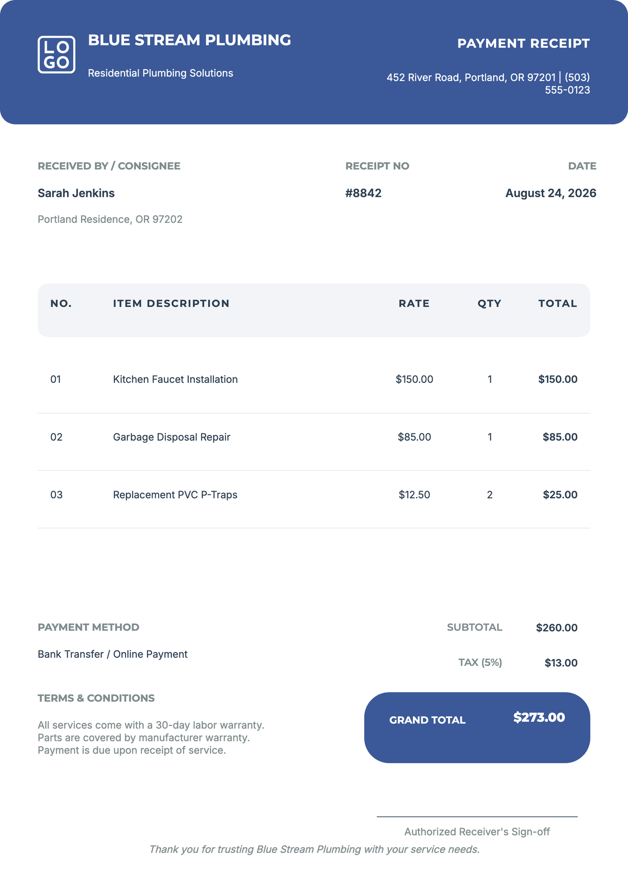Image resolution: width=628 pixels, height=889 pixels.
Task: Select the company address and phone text
Action: click(488, 84)
